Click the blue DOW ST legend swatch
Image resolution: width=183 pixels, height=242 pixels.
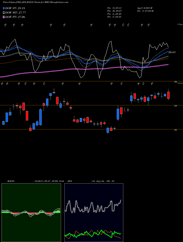[x=4, y=8]
